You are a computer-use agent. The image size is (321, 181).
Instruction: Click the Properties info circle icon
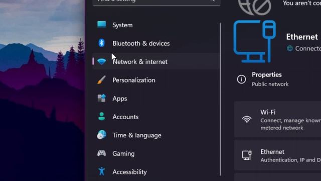pyautogui.click(x=241, y=79)
